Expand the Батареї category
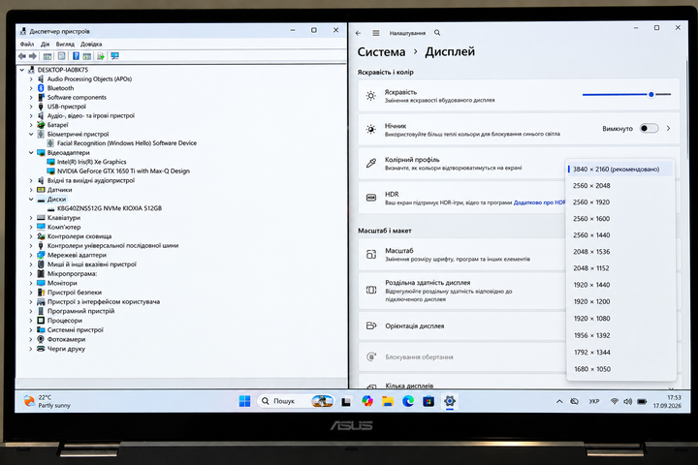The image size is (698, 465). point(31,125)
